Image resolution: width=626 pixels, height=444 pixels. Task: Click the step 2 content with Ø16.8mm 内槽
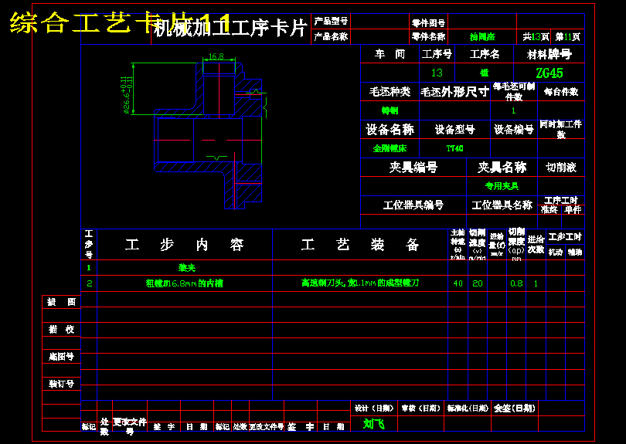pyautogui.click(x=184, y=283)
